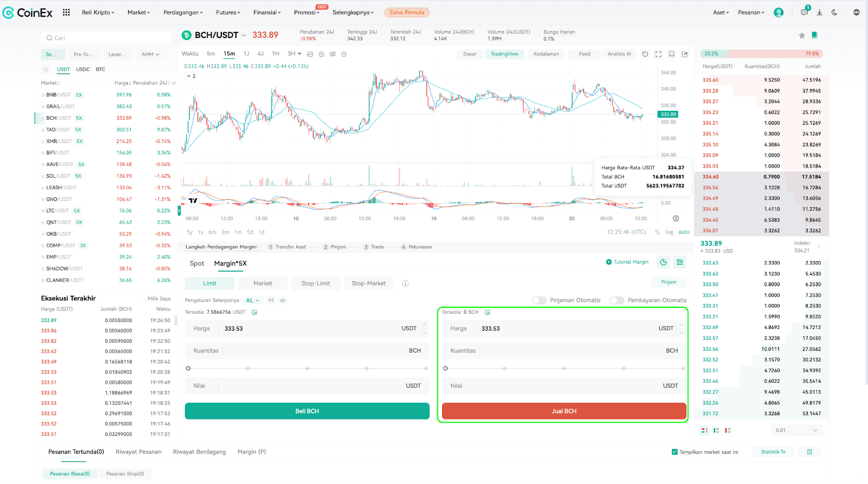Open the AL settings dropdown
This screenshot has width=868, height=484.
(253, 300)
